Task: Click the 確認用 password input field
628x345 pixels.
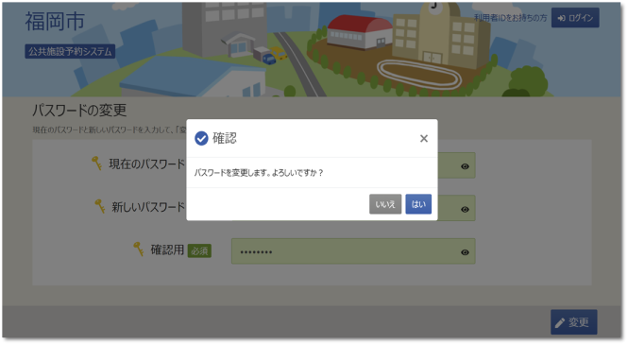Action: pos(353,251)
